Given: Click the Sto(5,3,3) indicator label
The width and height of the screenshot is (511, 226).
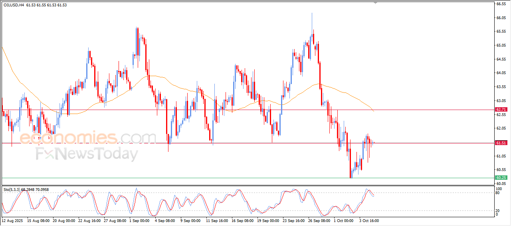Looking at the screenshot, I should (14, 190).
